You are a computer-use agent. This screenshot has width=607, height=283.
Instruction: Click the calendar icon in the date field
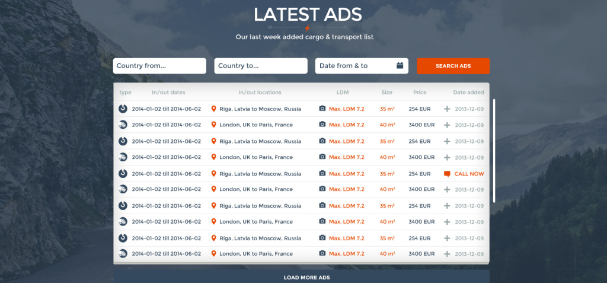coord(400,66)
